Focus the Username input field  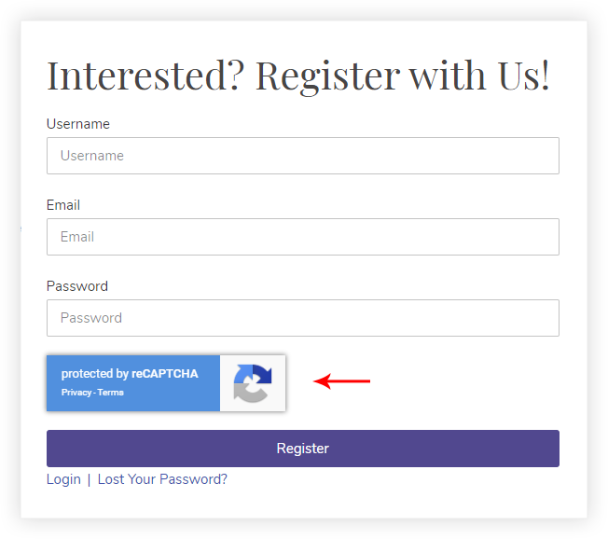pos(302,156)
